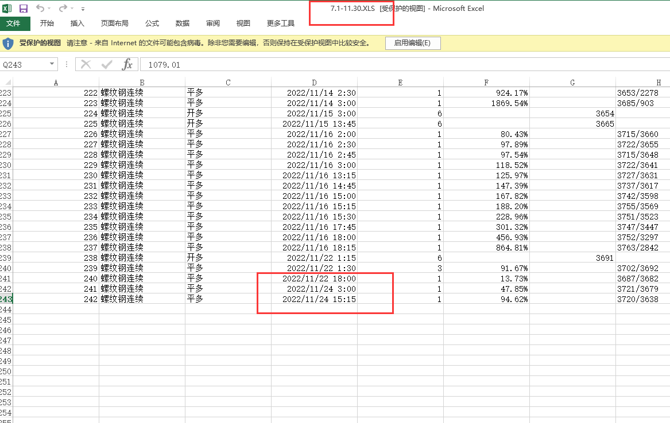Click the Undo arrow icon
Screen dimensions: 670x423
40,9
